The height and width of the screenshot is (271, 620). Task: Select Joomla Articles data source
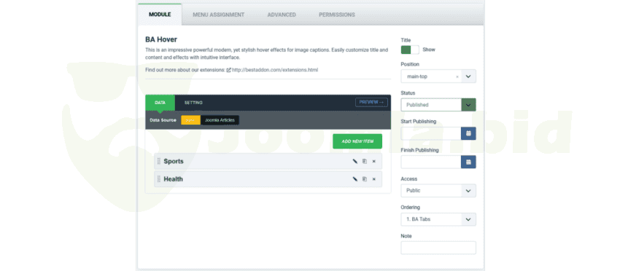[220, 120]
